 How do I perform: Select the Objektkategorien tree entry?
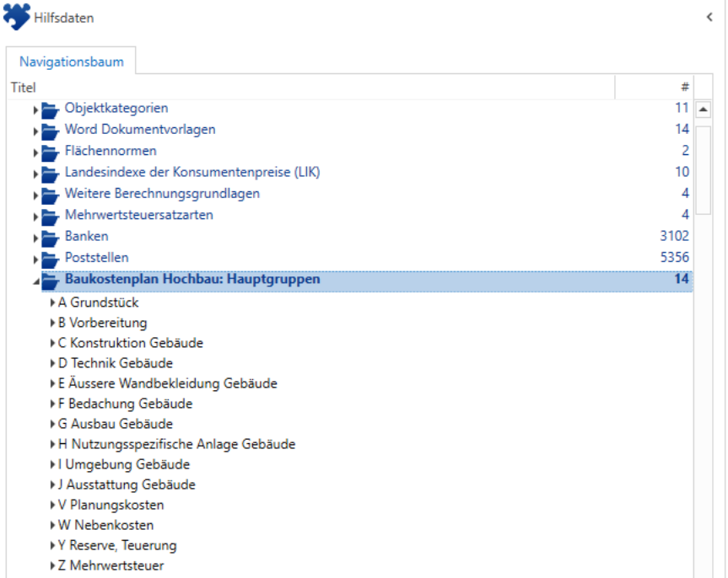[116, 108]
